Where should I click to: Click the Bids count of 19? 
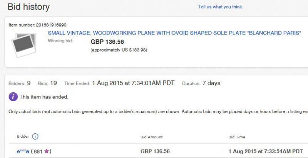click(x=54, y=83)
